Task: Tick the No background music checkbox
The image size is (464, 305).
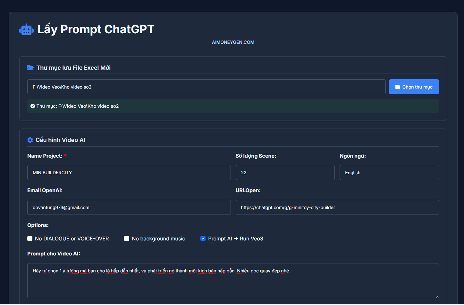Action: [127, 239]
